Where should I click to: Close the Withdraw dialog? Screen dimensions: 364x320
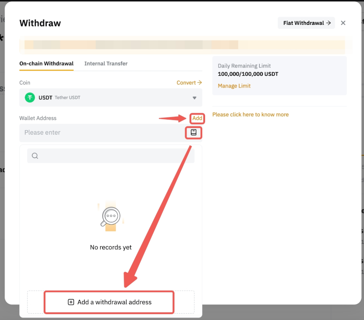click(x=343, y=23)
